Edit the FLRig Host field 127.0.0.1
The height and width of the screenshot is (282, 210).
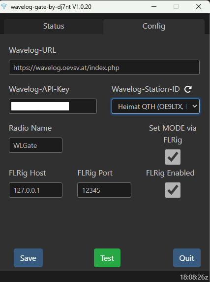35,190
